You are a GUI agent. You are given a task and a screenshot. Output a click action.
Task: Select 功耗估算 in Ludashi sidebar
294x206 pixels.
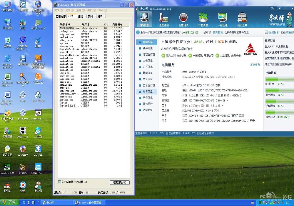point(147,110)
